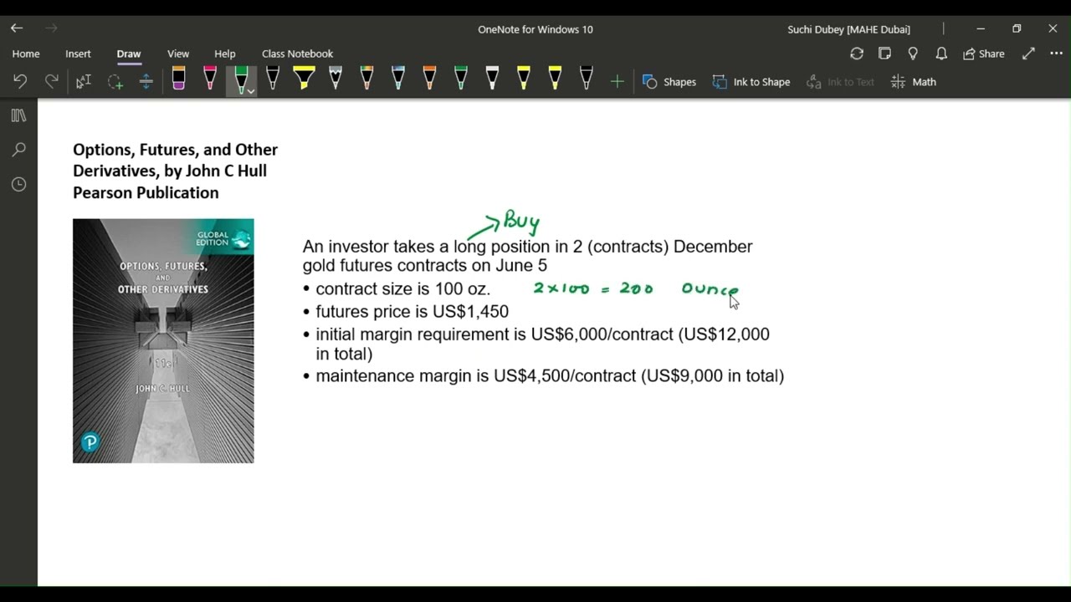
Task: Click the Ink to Text button
Action: click(841, 82)
